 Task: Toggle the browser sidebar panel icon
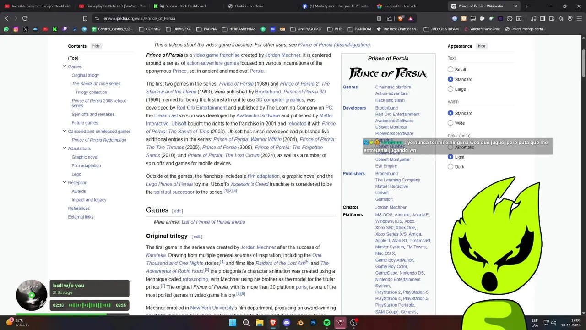543,18
